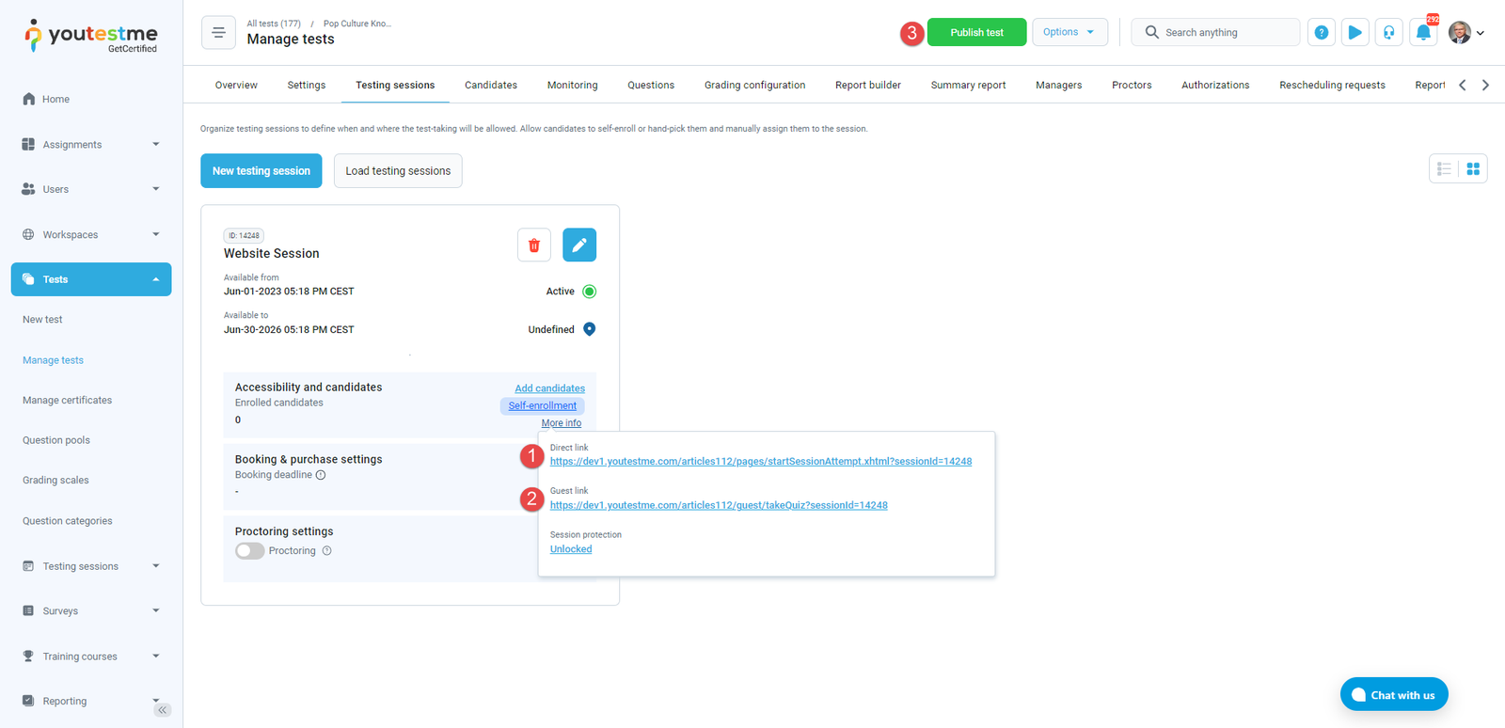Switch to list view layout
This screenshot has width=1505, height=728.
[1444, 169]
